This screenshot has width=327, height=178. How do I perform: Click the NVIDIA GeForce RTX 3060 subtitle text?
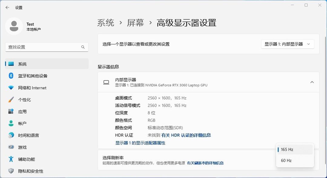click(161, 85)
